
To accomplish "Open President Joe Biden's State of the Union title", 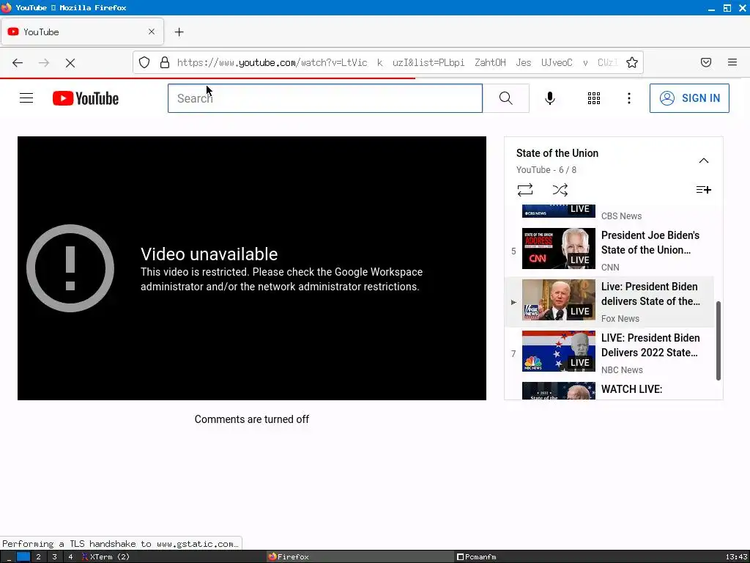I will [x=650, y=243].
